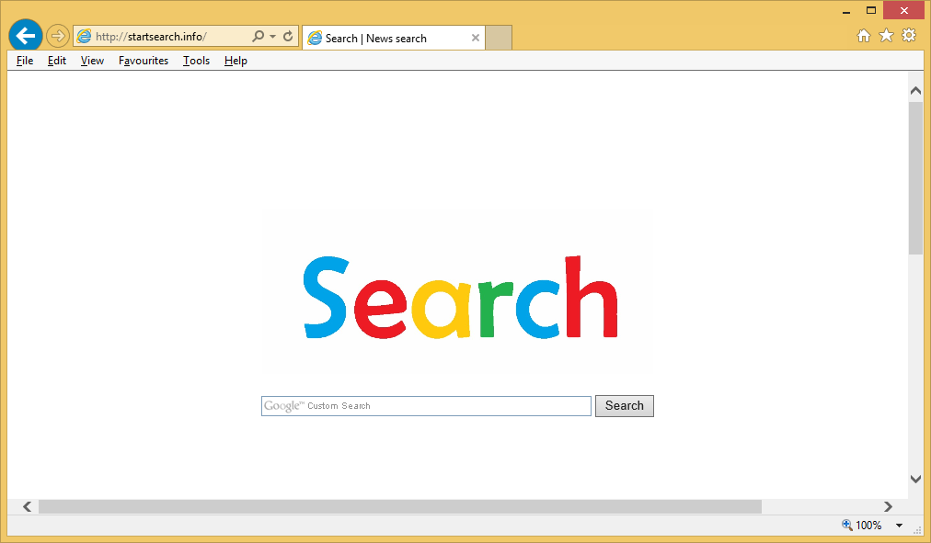Click the Home icon

point(863,36)
